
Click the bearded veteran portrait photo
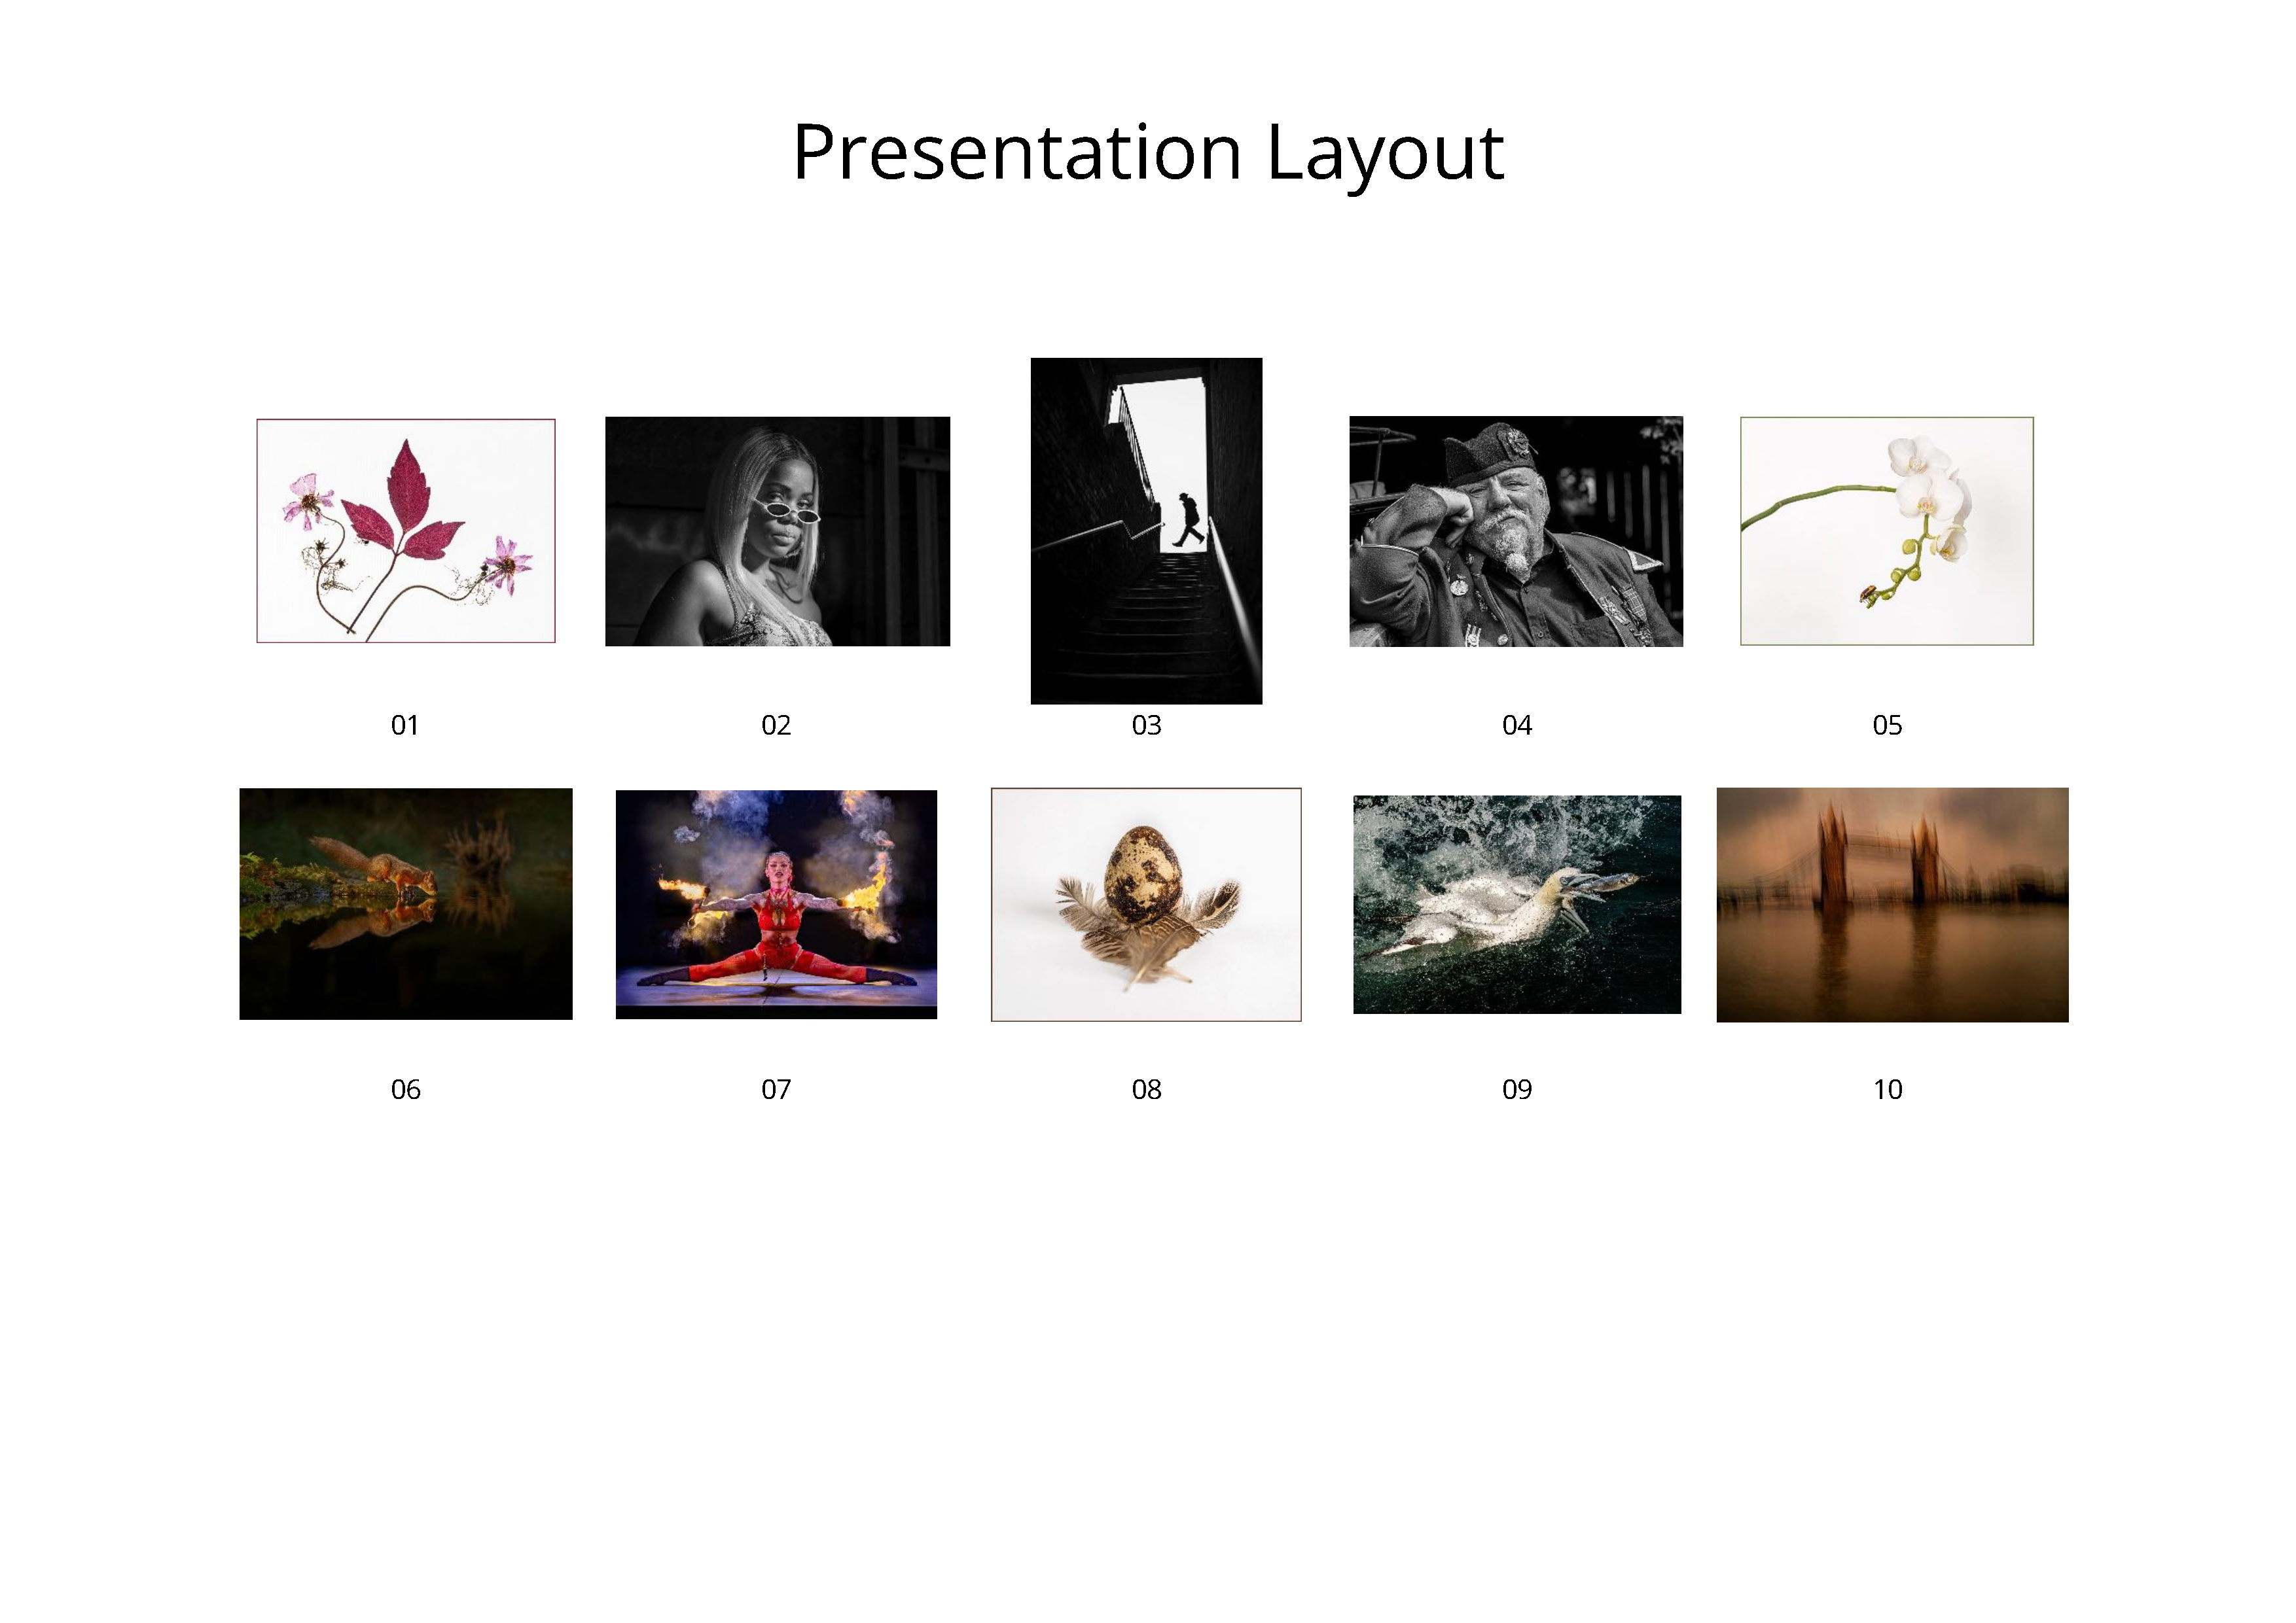1515,531
